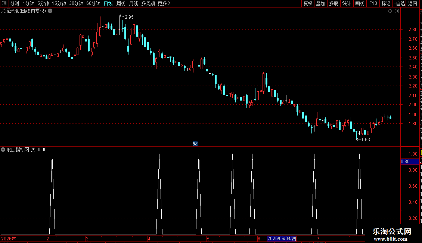Select the 30分钟 period tab

(x=76, y=3)
